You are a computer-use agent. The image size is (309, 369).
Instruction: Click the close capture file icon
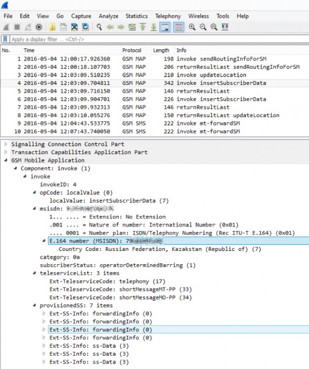[x=74, y=27]
